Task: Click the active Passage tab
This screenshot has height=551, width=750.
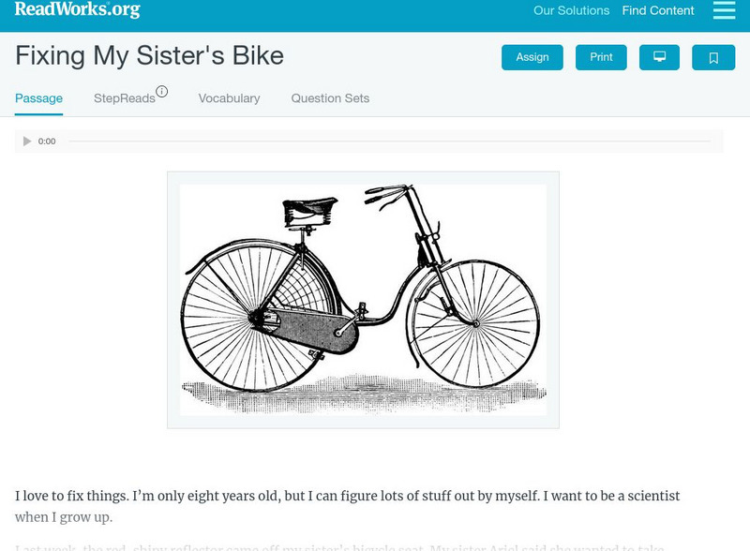Action: 38,97
